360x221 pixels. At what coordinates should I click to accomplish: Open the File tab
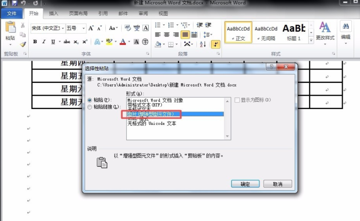(12, 13)
